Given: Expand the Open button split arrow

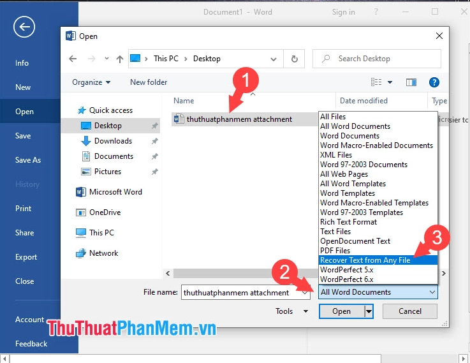Looking at the screenshot, I should 369,311.
